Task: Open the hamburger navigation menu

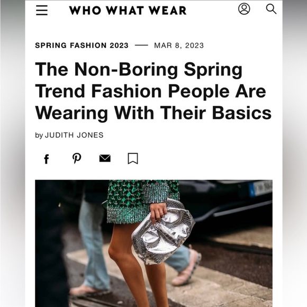Action: [x=42, y=10]
